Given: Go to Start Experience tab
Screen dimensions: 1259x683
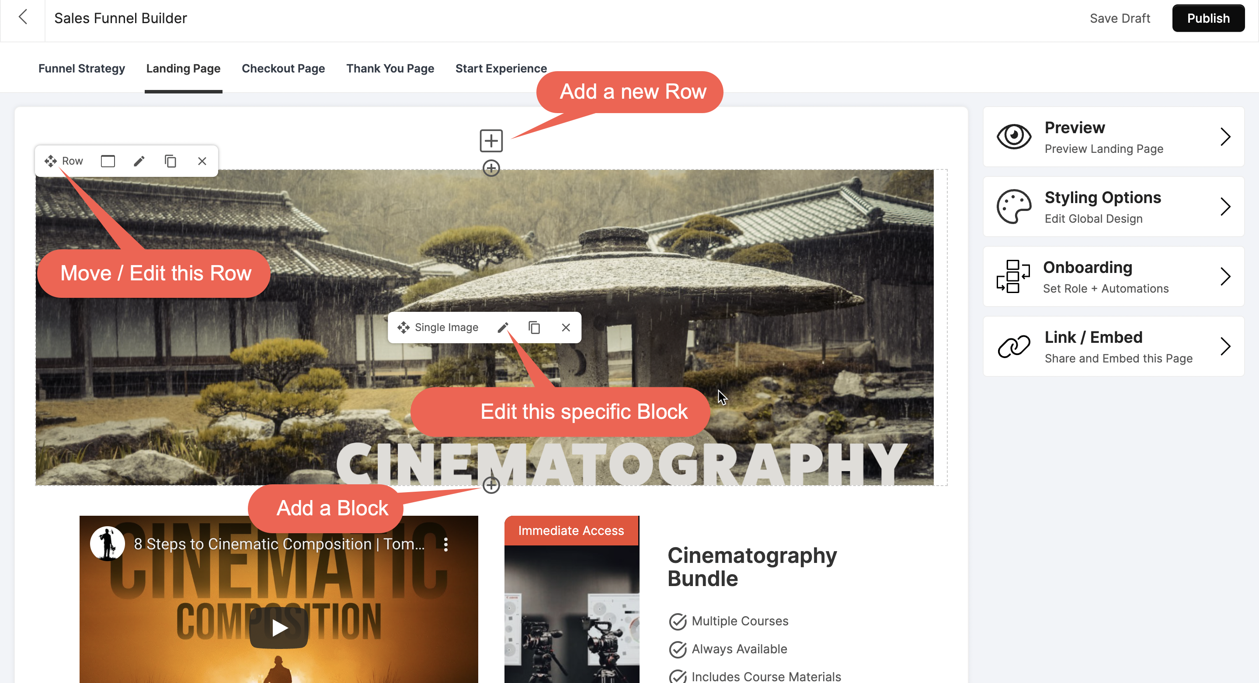Looking at the screenshot, I should (x=501, y=69).
